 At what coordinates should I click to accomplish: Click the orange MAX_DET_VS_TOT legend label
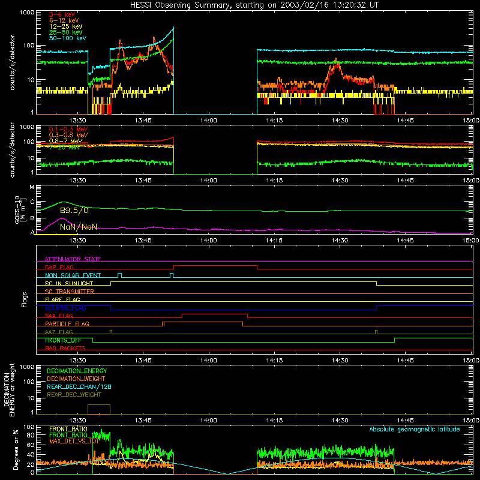coord(74,441)
